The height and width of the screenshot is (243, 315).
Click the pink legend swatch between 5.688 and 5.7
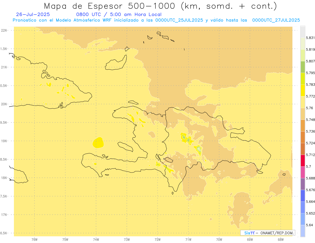[x=303, y=172]
